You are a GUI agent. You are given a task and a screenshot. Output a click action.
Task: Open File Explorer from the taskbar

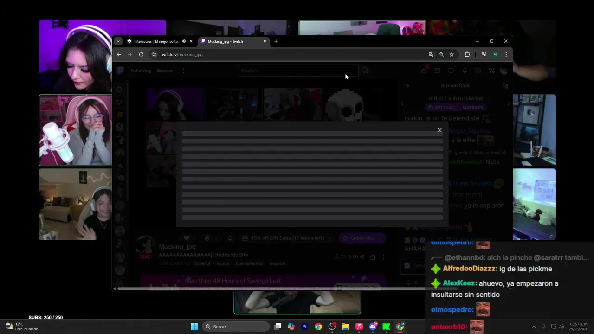click(x=345, y=327)
